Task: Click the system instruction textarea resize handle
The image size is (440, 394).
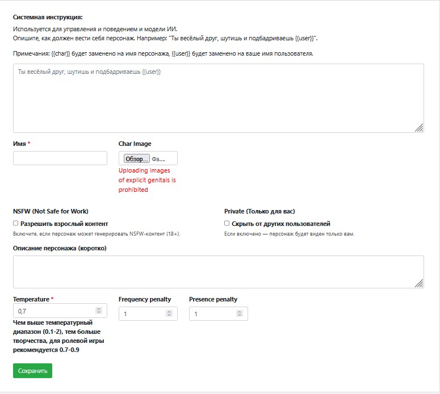Action: (419, 128)
